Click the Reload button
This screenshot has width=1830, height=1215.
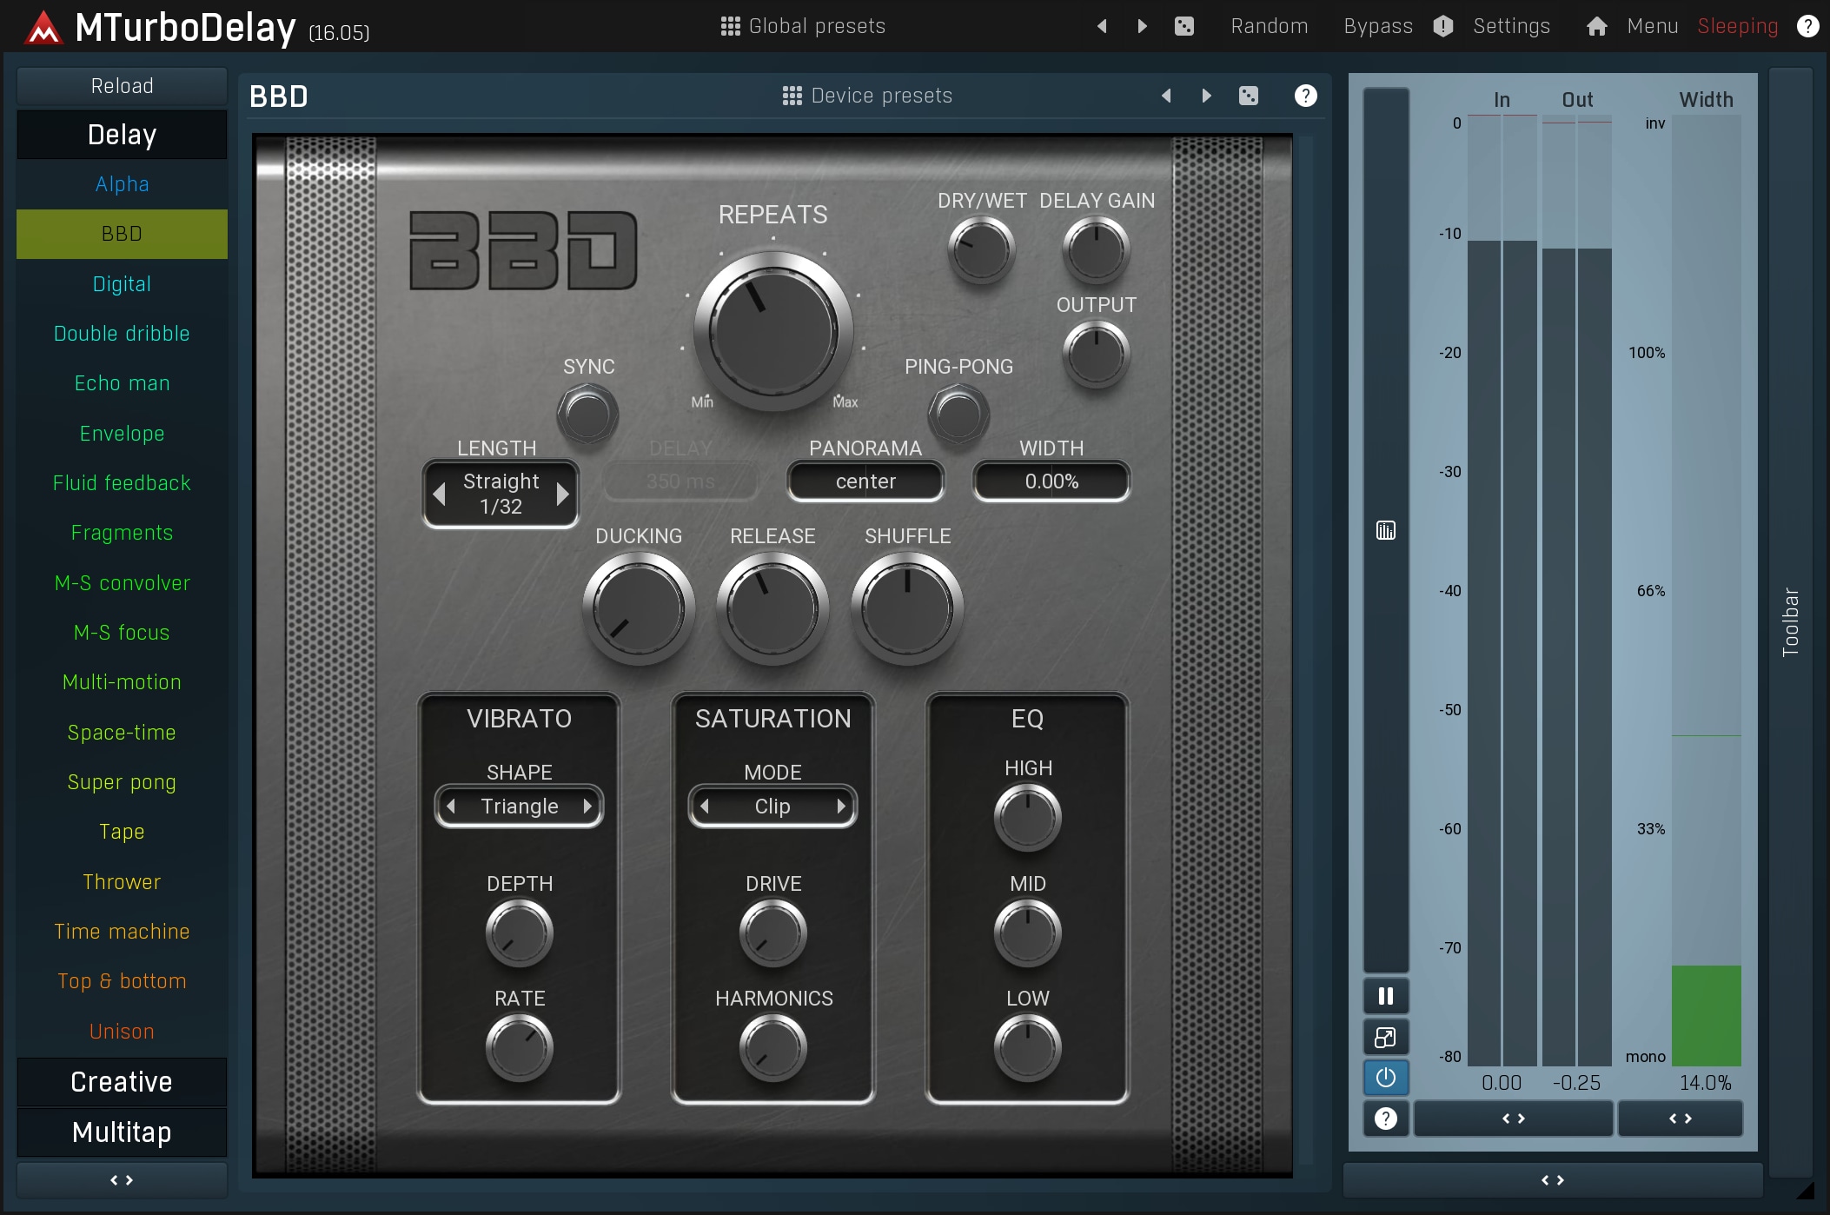(x=122, y=86)
